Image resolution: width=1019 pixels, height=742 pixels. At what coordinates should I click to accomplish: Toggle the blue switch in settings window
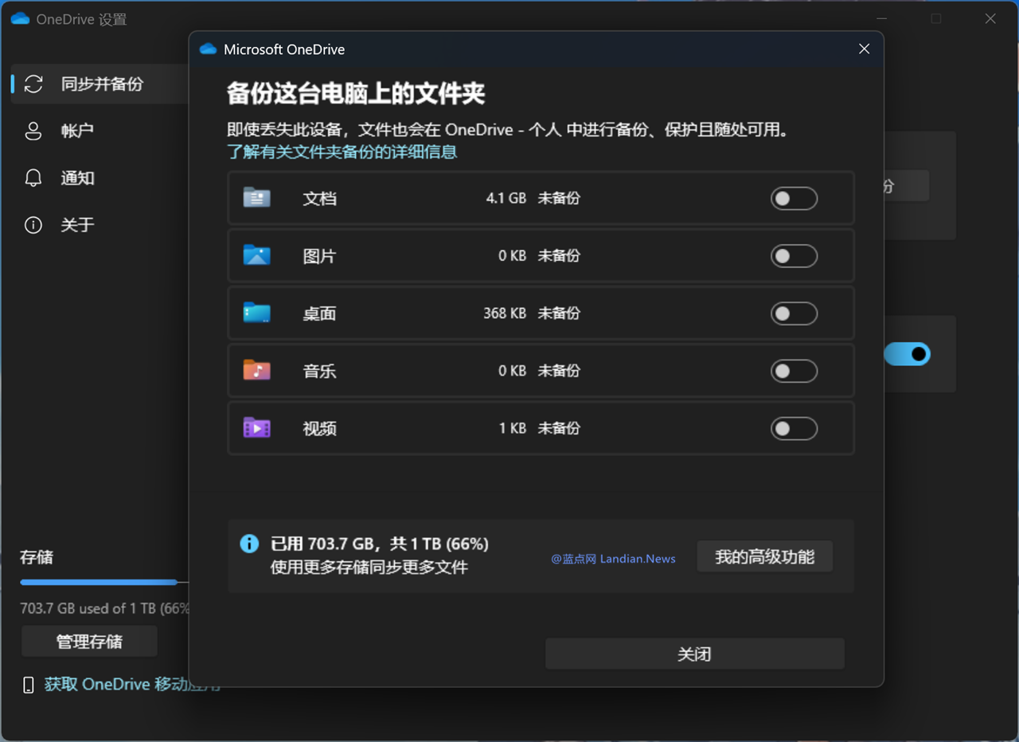point(908,354)
